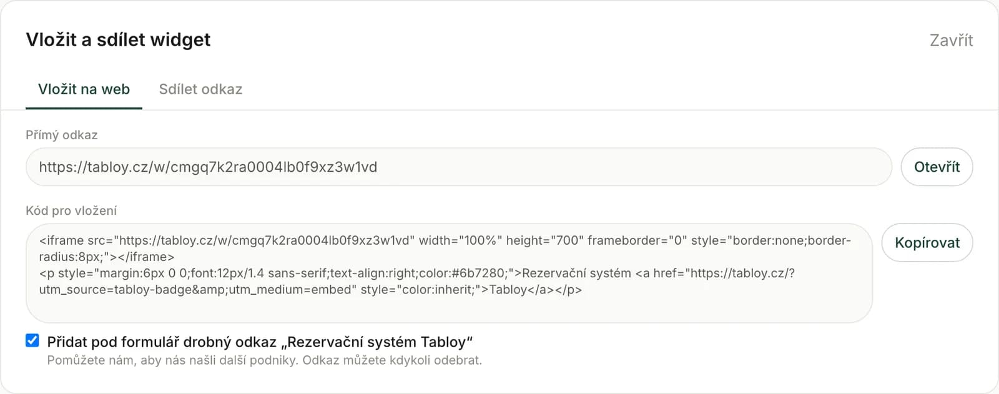999x394 pixels.
Task: Click the 'Přidat pod formulář drobný odkaz' label
Action: pos(260,342)
